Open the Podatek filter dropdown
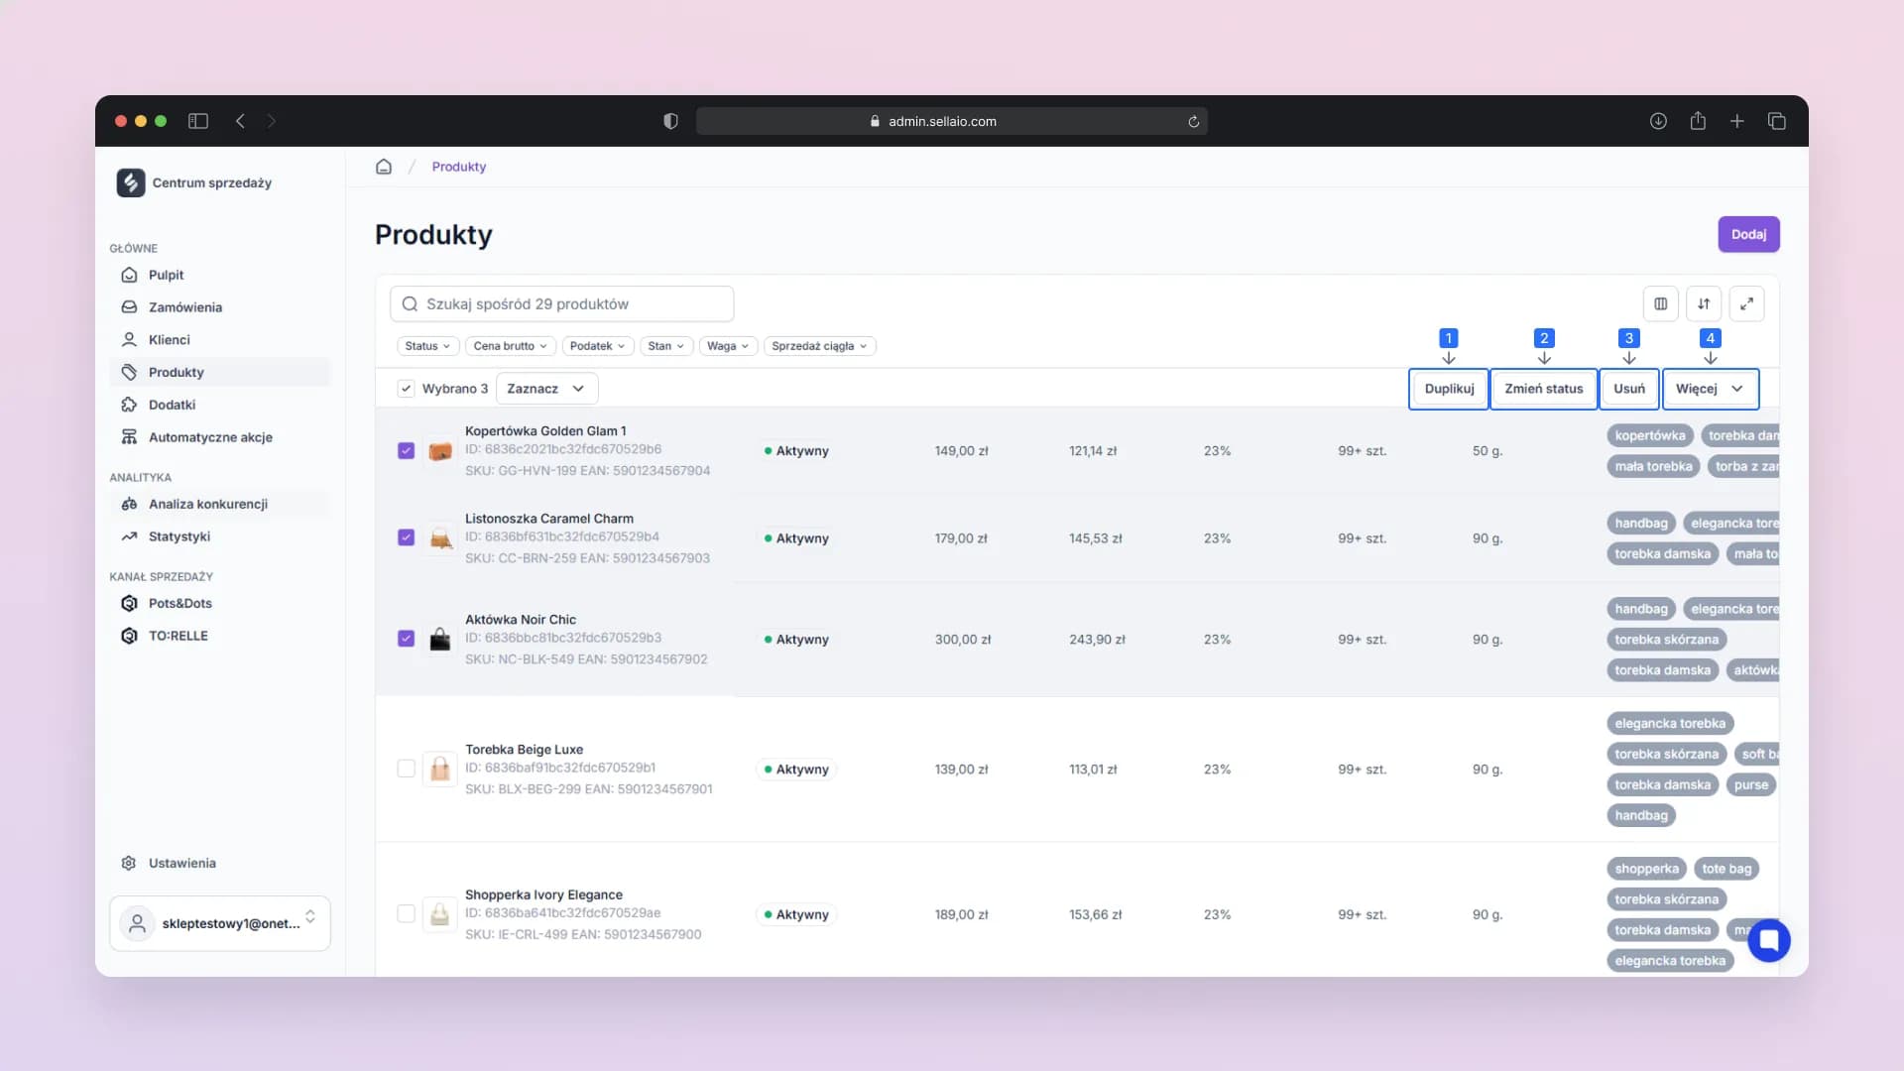Viewport: 1904px width, 1071px height. pyautogui.click(x=598, y=346)
